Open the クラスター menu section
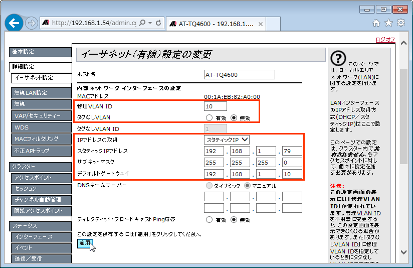This screenshot has width=413, height=268. click(x=40, y=167)
